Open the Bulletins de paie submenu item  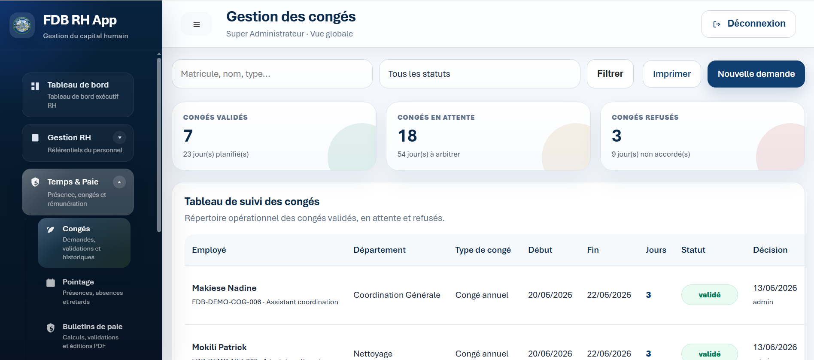point(84,336)
